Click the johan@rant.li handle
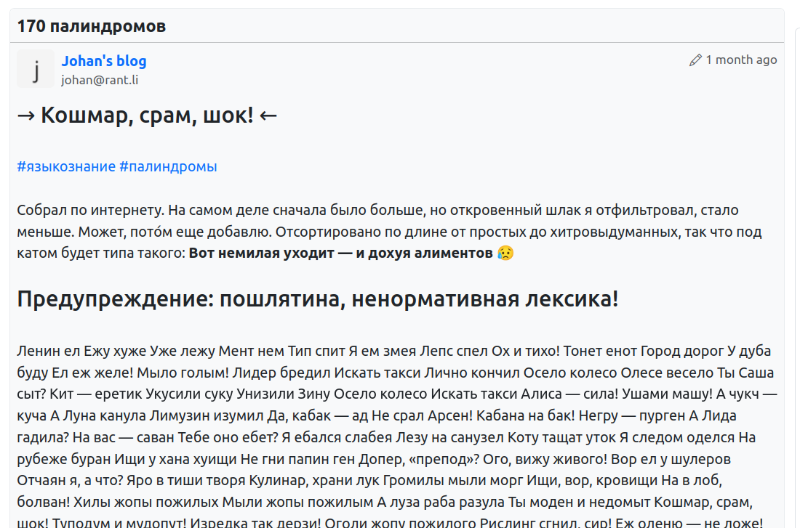The image size is (800, 528). tap(99, 80)
